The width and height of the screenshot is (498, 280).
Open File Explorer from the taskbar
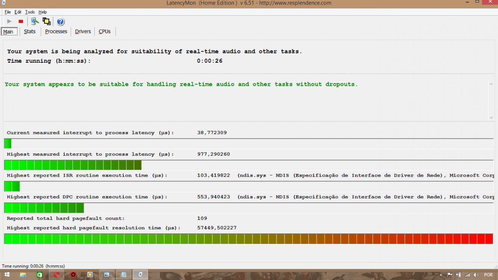[x=23, y=275]
